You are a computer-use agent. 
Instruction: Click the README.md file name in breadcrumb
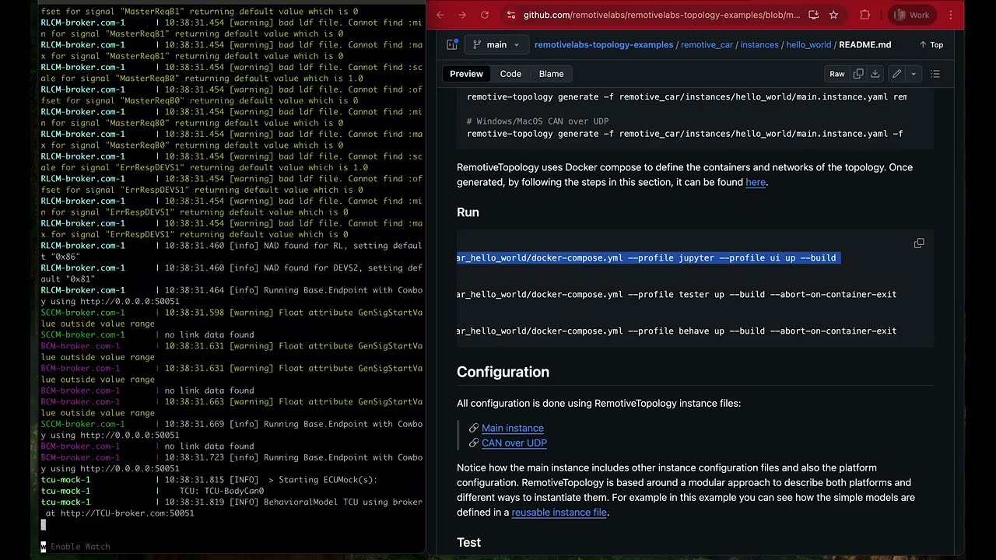click(865, 45)
